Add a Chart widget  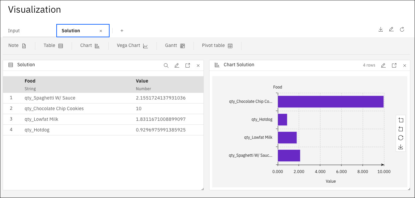point(90,46)
